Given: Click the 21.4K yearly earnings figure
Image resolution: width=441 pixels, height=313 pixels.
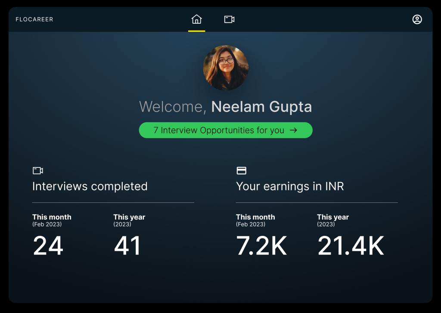Looking at the screenshot, I should pyautogui.click(x=351, y=246).
